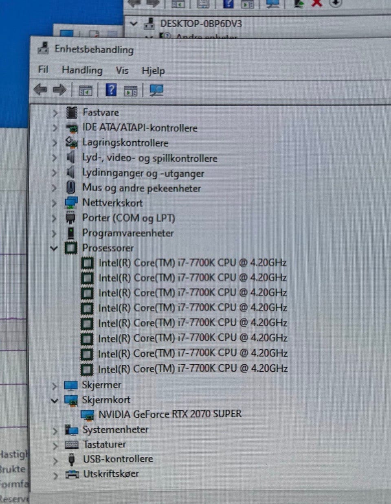Viewport: 391px width, 504px height.
Task: Click the NVIDIA GeForce RTX 2070 SUPER device icon
Action: pos(88,415)
